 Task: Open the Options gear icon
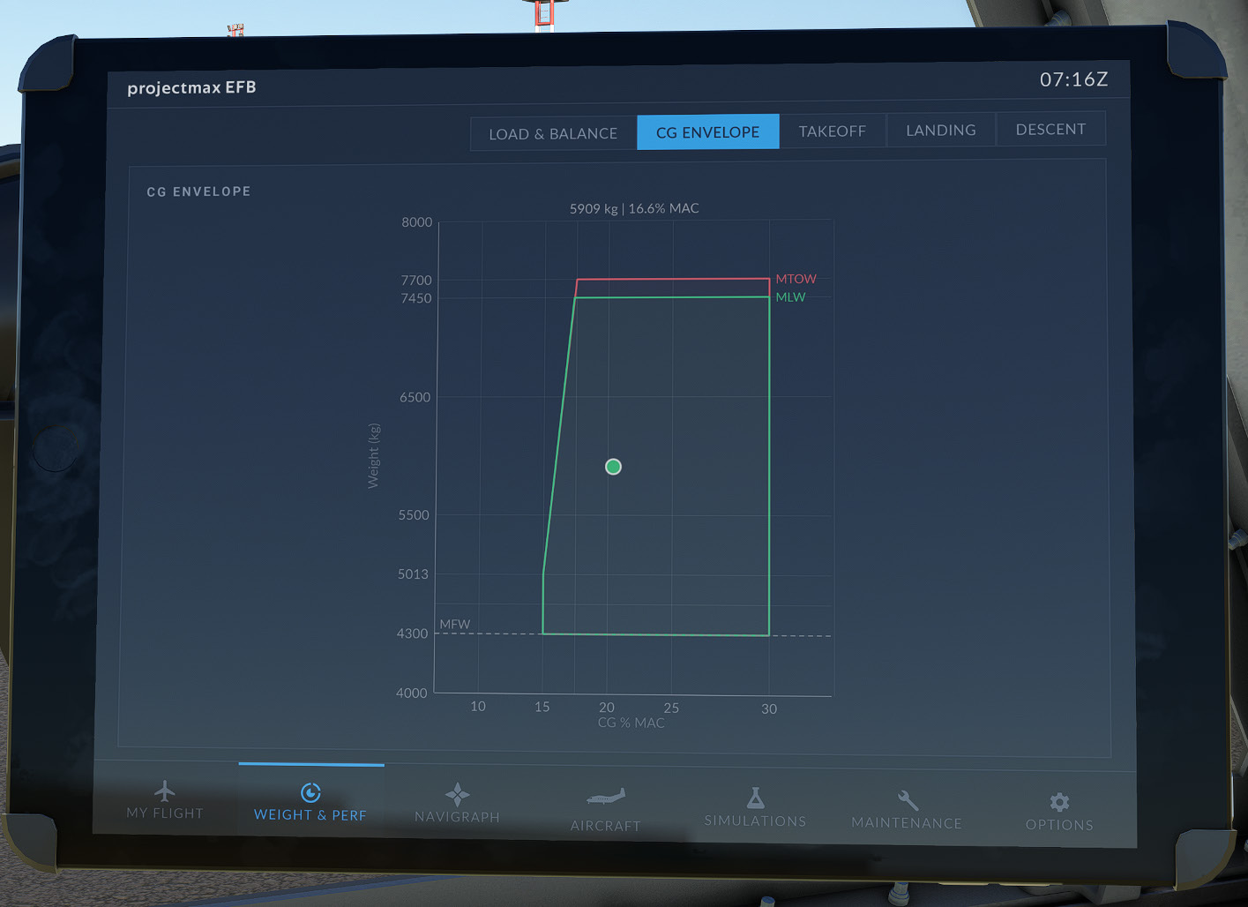(1059, 802)
